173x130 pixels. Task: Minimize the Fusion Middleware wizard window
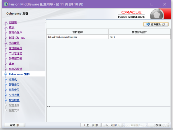pos(139,4)
